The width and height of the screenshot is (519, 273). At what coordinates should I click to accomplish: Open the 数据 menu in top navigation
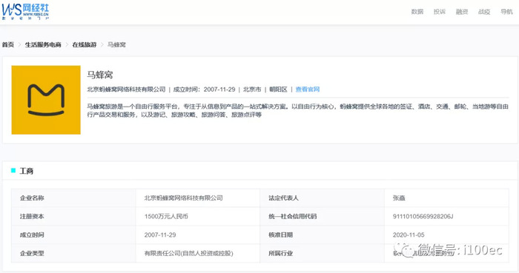pyautogui.click(x=417, y=12)
